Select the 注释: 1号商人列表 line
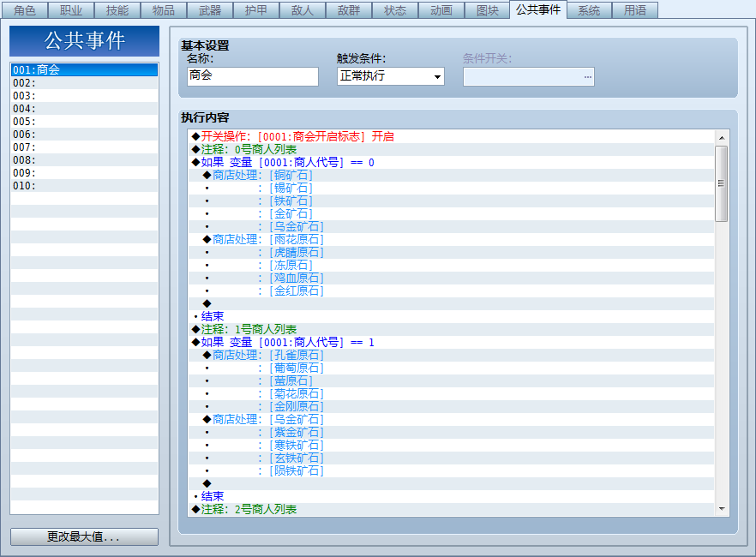The height and width of the screenshot is (557, 756). click(x=451, y=329)
